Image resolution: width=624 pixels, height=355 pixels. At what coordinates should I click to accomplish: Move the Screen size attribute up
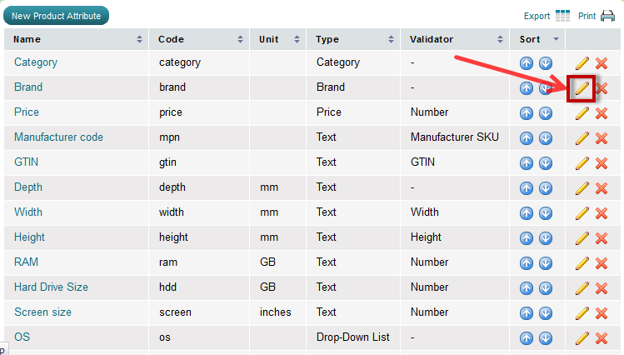(527, 313)
